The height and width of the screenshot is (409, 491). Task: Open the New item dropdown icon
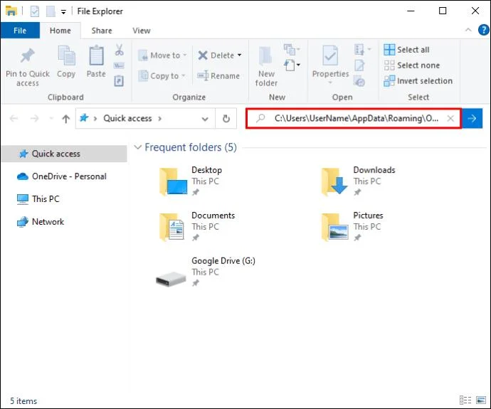pyautogui.click(x=292, y=50)
